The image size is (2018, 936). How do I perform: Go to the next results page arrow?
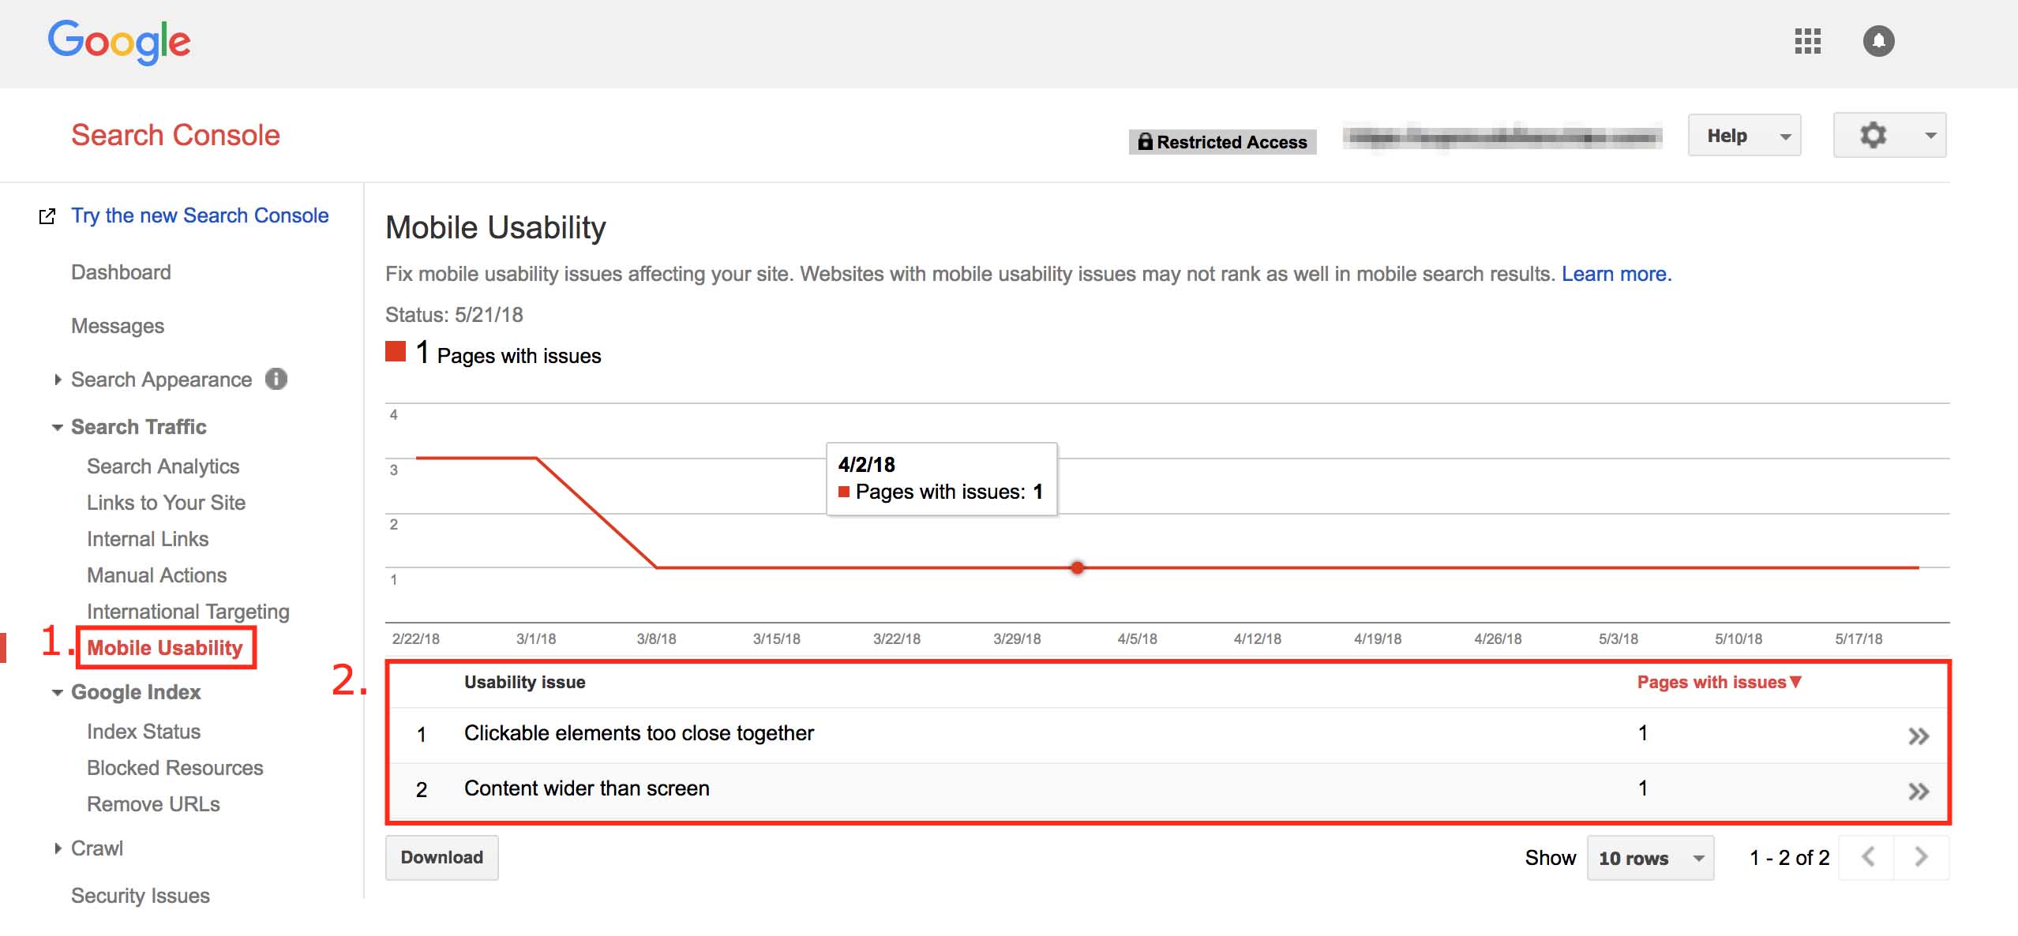1922,857
